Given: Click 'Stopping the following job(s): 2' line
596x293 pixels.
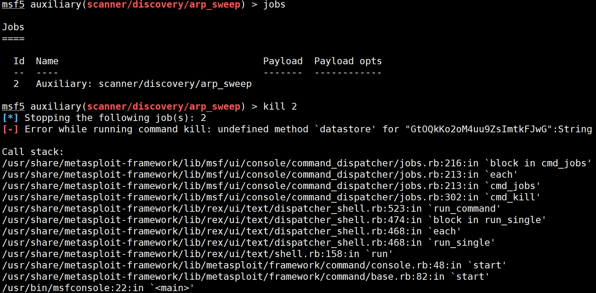Looking at the screenshot, I should 115,118.
